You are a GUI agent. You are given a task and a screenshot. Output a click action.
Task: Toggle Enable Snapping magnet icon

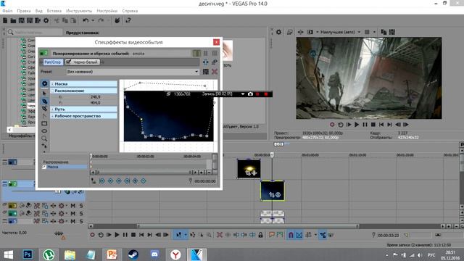[291, 235]
